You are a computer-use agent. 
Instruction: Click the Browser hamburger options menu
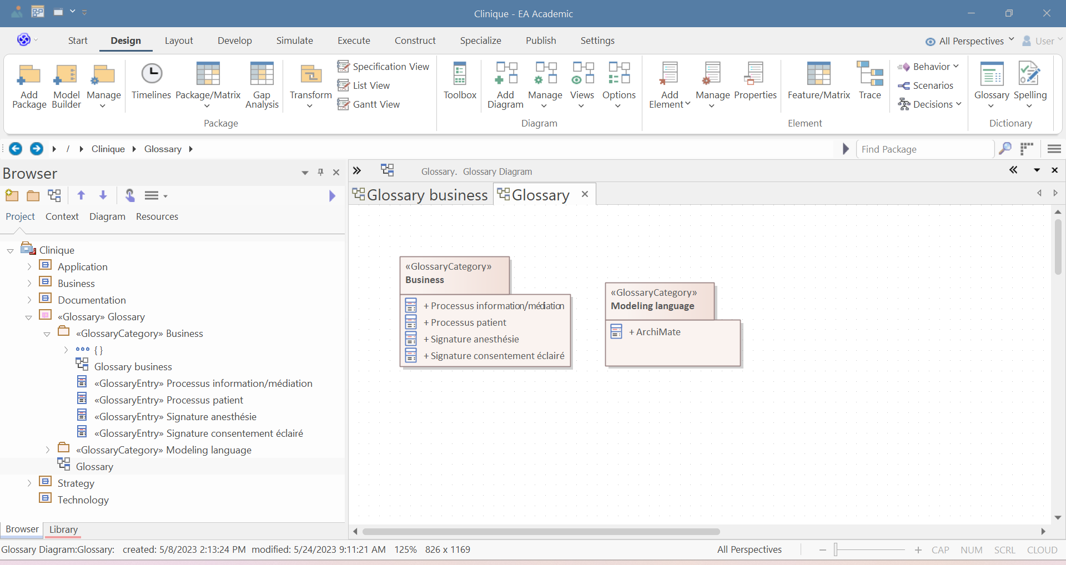pyautogui.click(x=156, y=195)
